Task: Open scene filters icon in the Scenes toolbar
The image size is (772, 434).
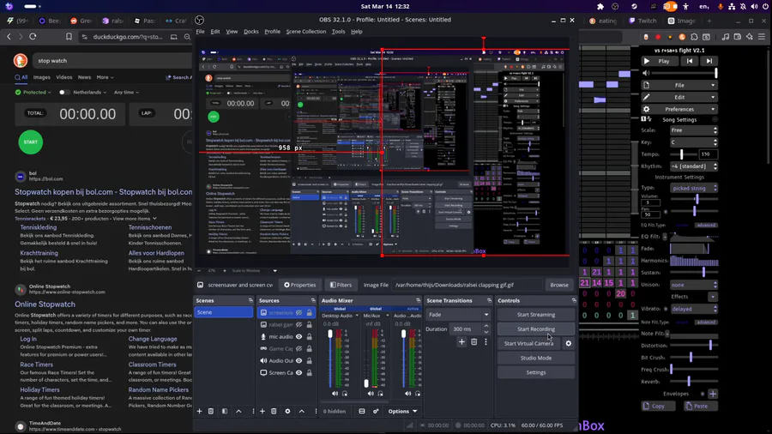Action: pyautogui.click(x=225, y=412)
